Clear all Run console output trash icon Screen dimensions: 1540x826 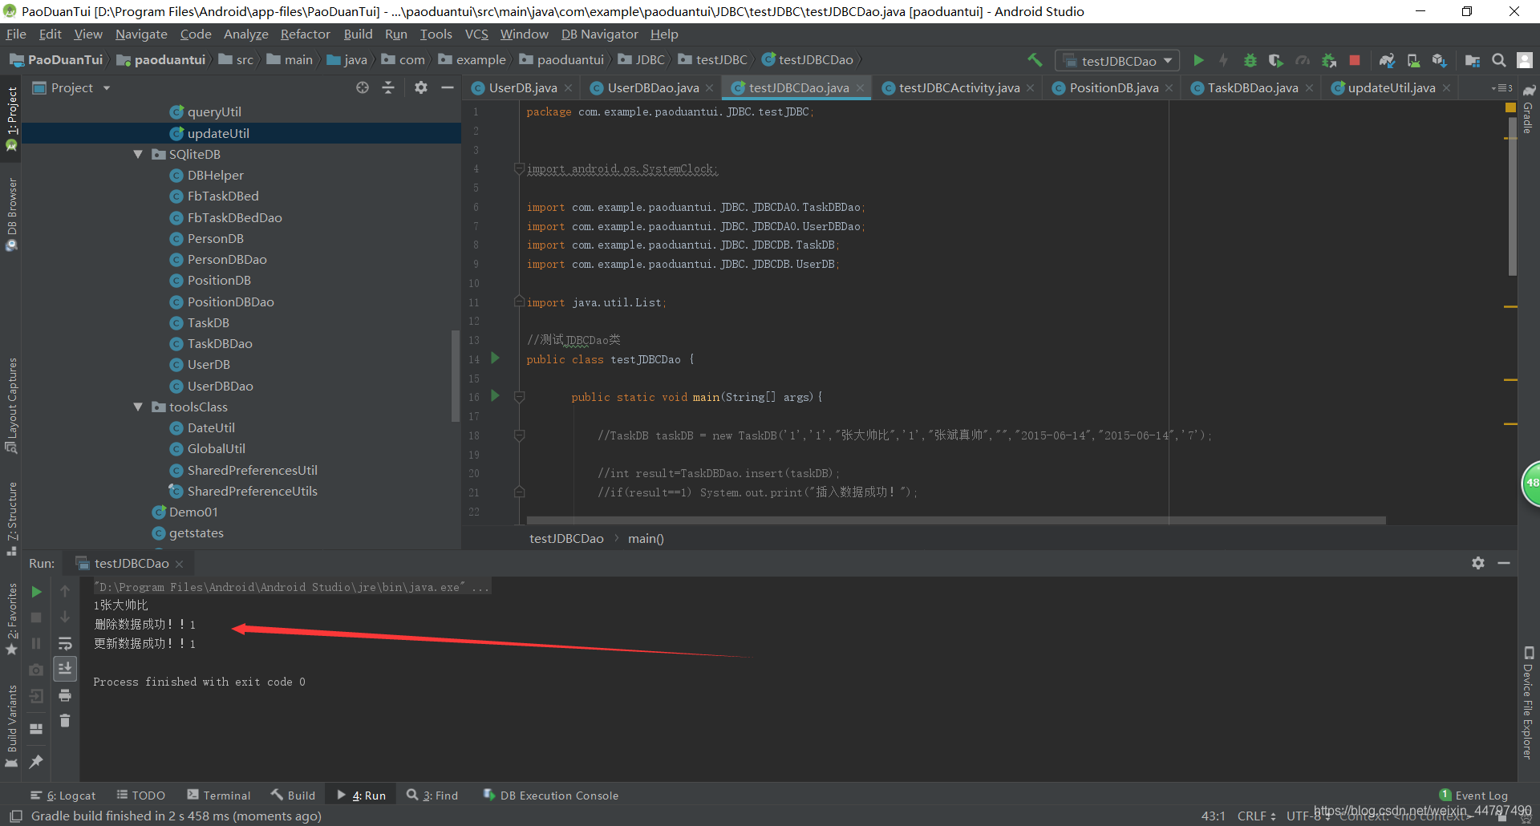tap(65, 721)
